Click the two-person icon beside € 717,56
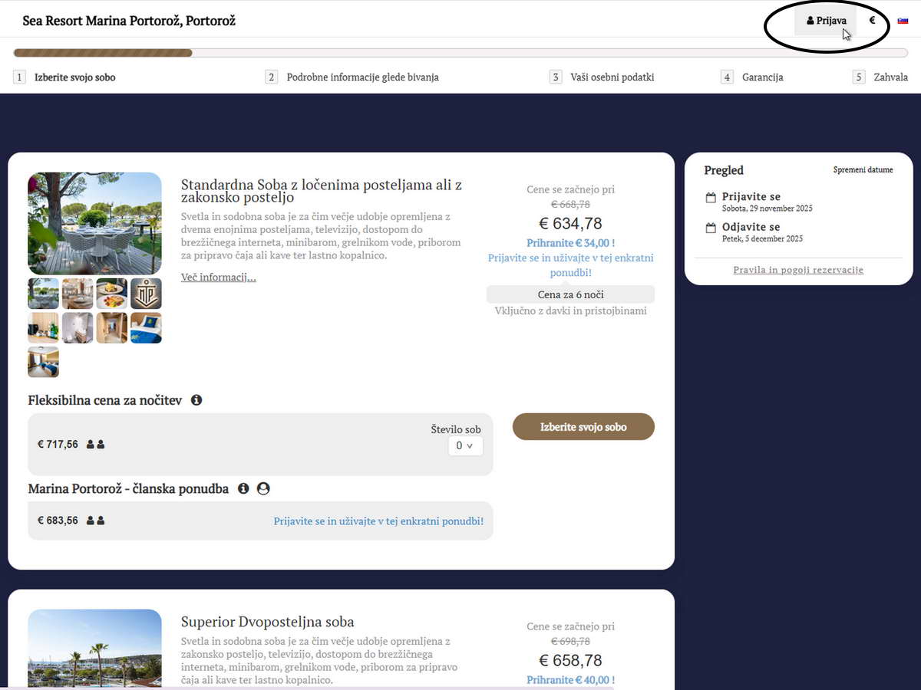 point(95,445)
